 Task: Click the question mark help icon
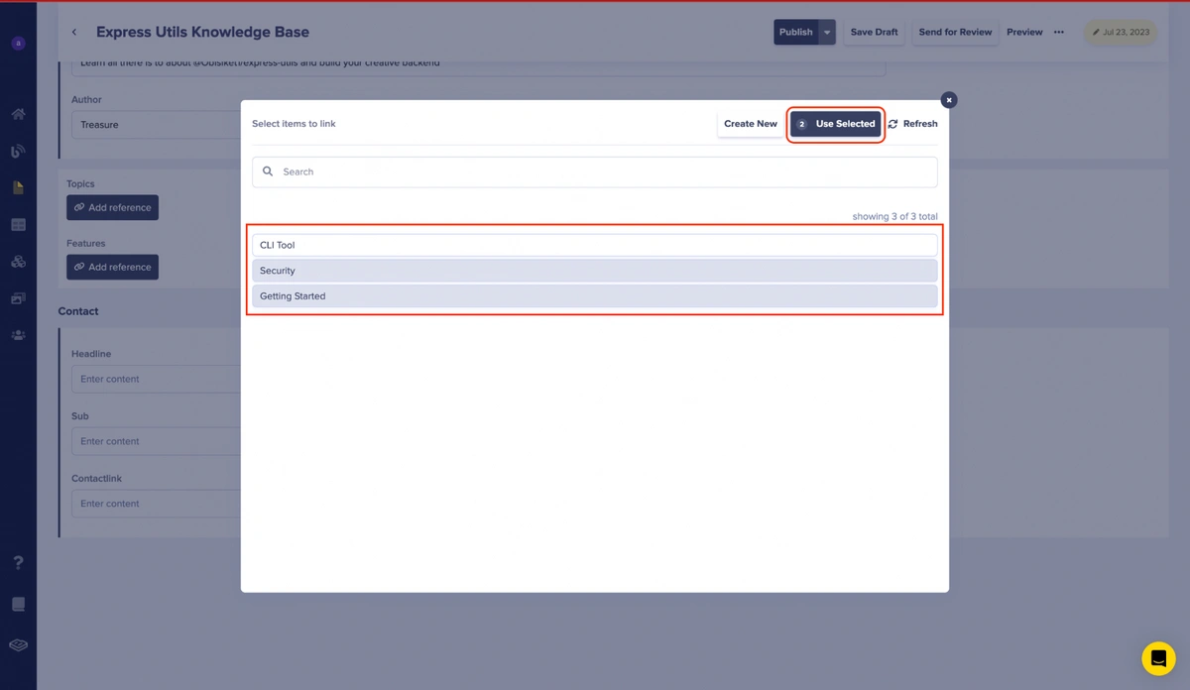tap(18, 563)
